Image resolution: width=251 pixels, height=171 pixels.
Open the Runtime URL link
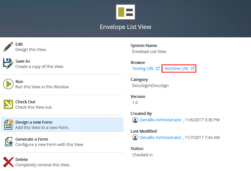[x=177, y=69]
